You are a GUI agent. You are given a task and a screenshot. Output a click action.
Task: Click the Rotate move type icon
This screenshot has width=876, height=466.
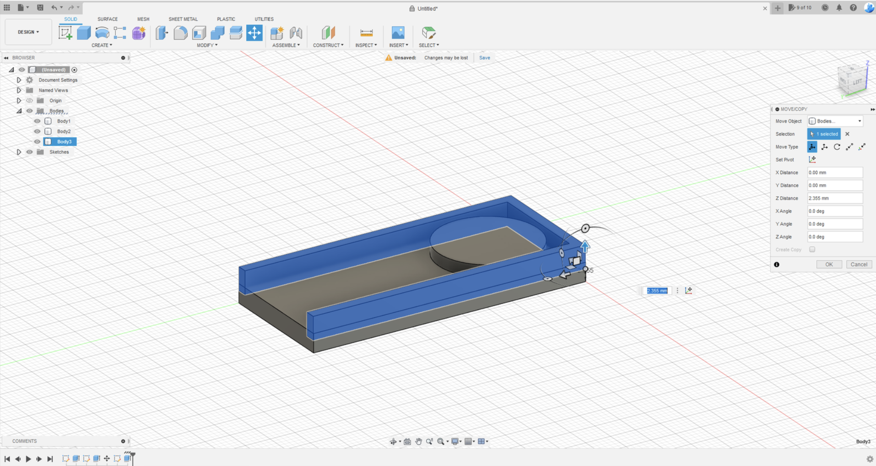tap(837, 147)
